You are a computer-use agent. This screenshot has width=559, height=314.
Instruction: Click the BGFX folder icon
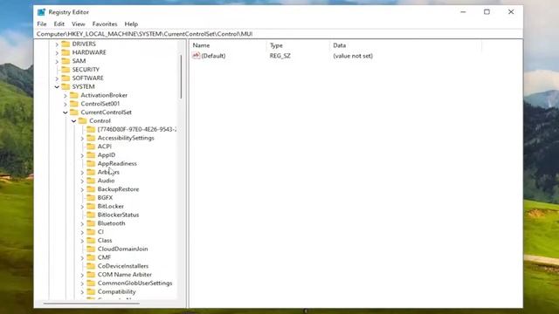pyautogui.click(x=91, y=198)
